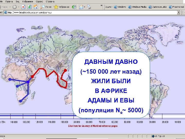Click the blue dot in southern Africa
Image resolution: width=185 pixels, height=139 pixels.
[x=21, y=101]
